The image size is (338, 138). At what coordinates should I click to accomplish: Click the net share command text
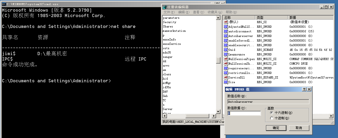point(123,26)
